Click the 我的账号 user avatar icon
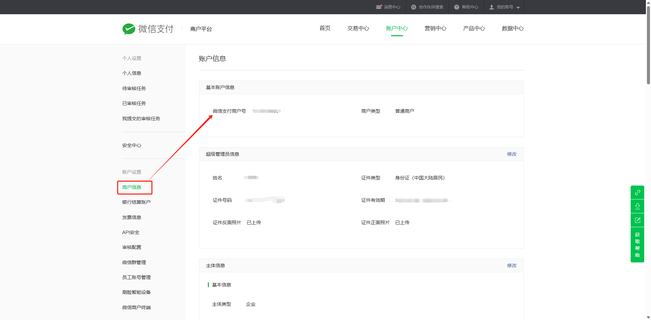Image resolution: width=651 pixels, height=320 pixels. pyautogui.click(x=491, y=7)
